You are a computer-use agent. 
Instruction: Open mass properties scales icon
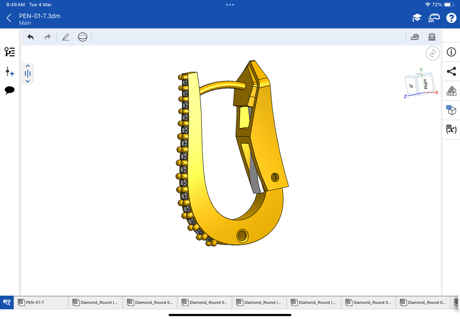pyautogui.click(x=432, y=37)
